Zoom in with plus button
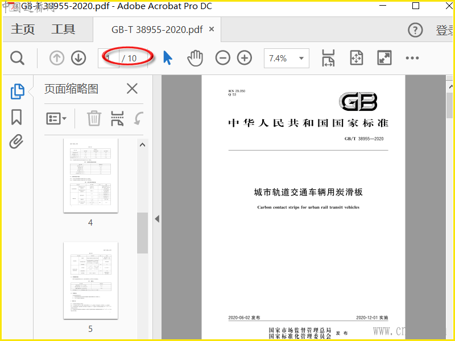455x341 pixels. (x=245, y=58)
